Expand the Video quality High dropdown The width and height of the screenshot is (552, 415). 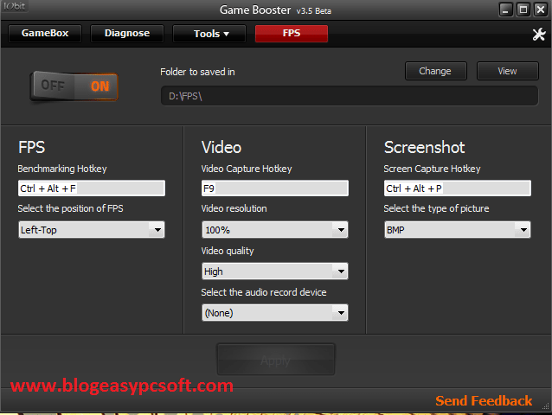275,271
